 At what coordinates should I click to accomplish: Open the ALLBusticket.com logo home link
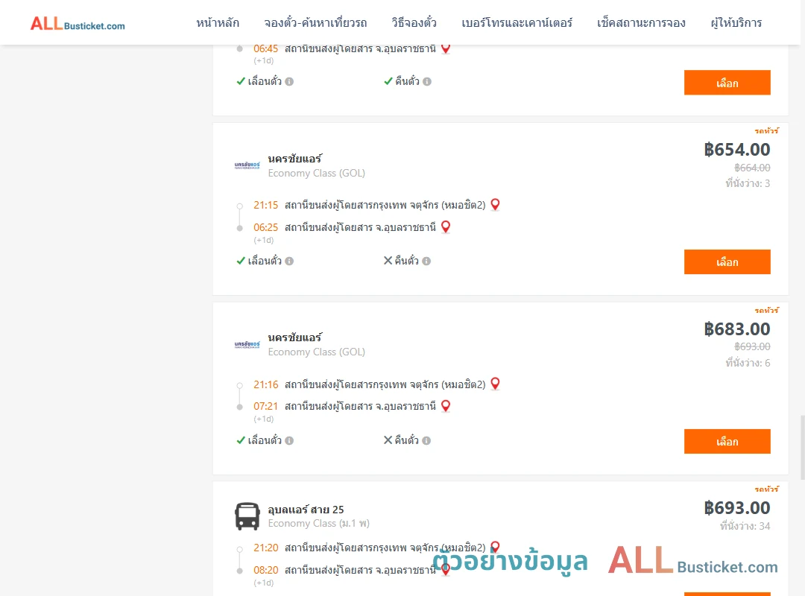tap(78, 23)
